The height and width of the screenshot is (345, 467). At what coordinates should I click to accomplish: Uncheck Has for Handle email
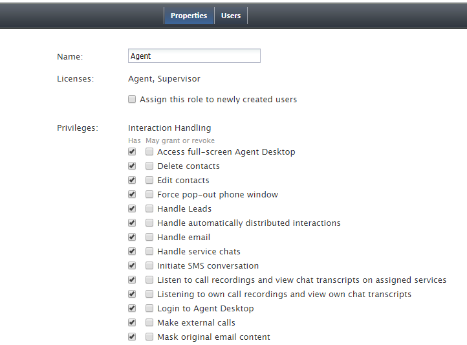(x=132, y=237)
